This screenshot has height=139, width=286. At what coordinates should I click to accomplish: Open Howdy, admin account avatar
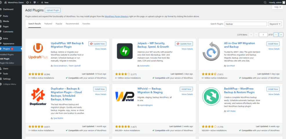[284, 2]
